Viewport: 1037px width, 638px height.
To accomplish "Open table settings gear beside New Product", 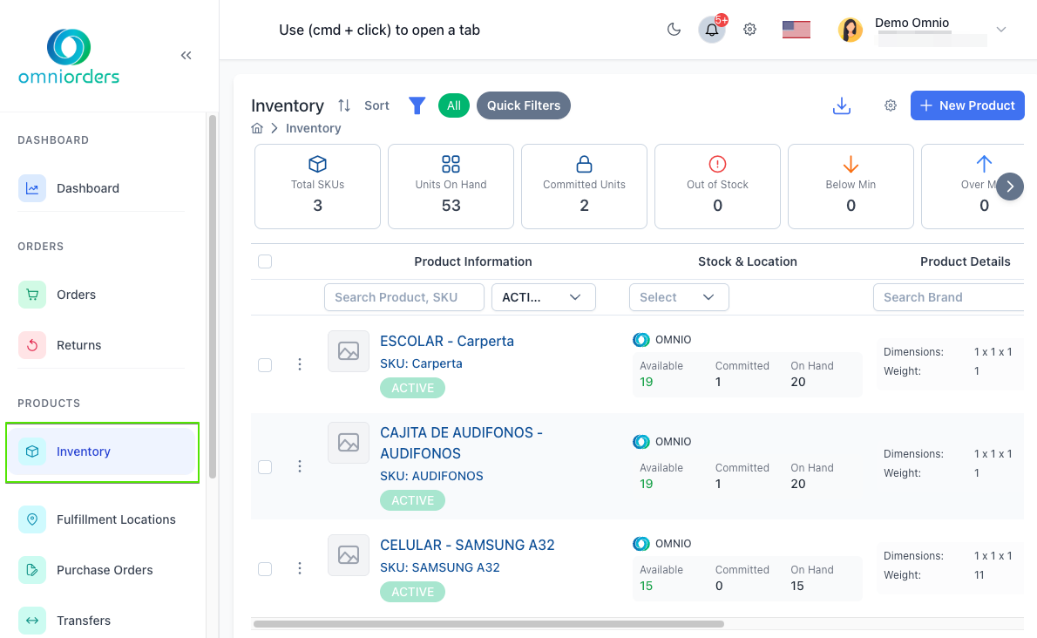I will tap(890, 105).
